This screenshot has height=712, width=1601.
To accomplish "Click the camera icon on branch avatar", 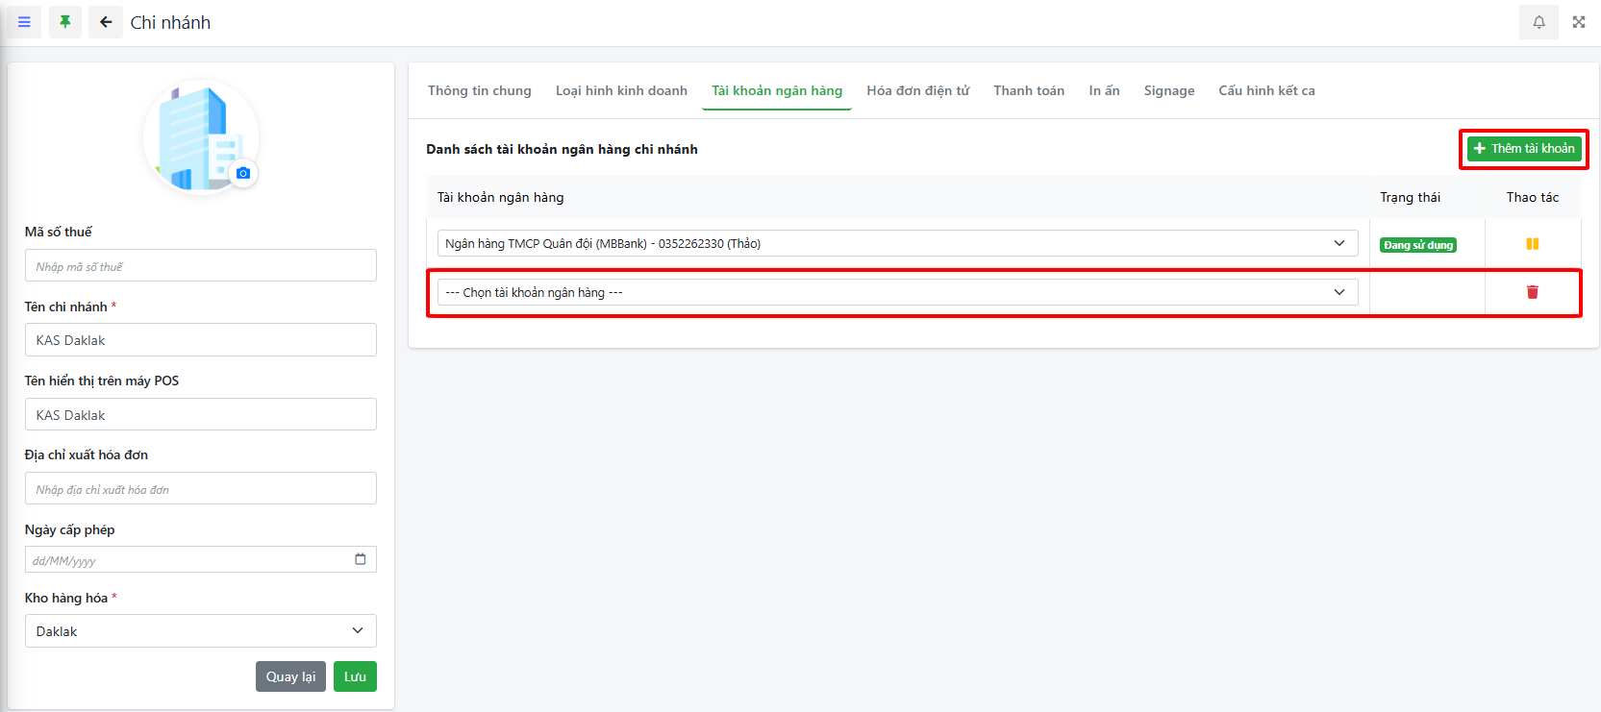I will click(x=243, y=173).
